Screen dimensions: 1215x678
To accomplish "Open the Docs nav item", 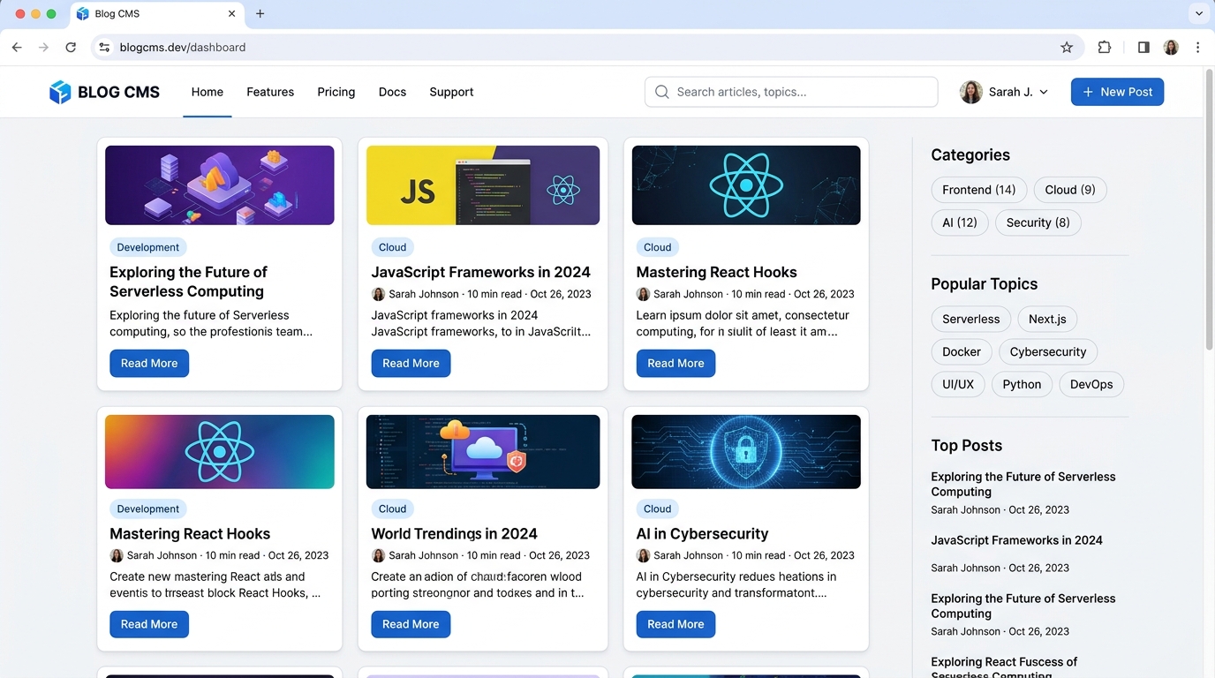I will click(x=392, y=92).
